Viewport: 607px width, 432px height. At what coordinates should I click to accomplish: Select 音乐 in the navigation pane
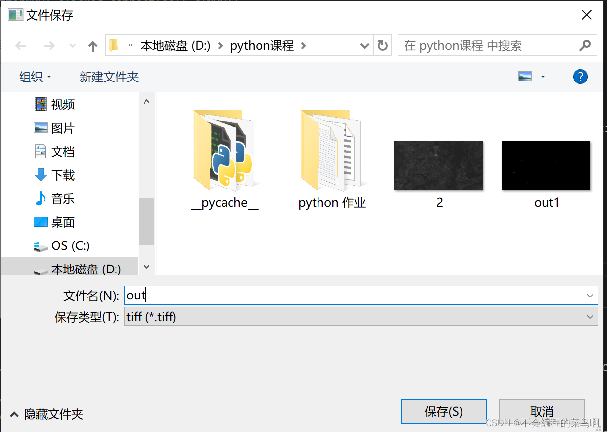(x=62, y=198)
